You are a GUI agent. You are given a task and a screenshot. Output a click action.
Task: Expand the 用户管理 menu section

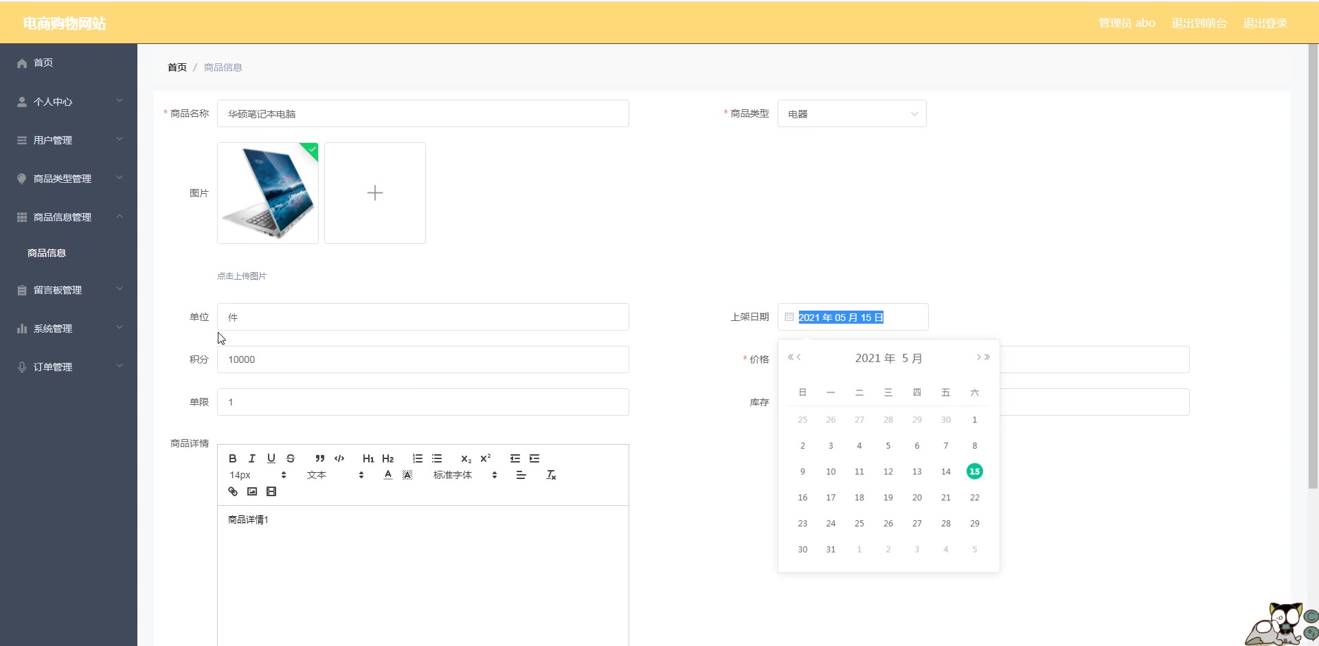point(68,140)
